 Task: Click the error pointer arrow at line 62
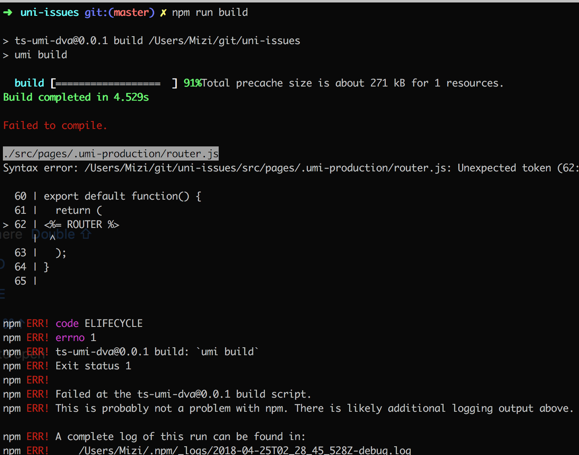pos(5,224)
